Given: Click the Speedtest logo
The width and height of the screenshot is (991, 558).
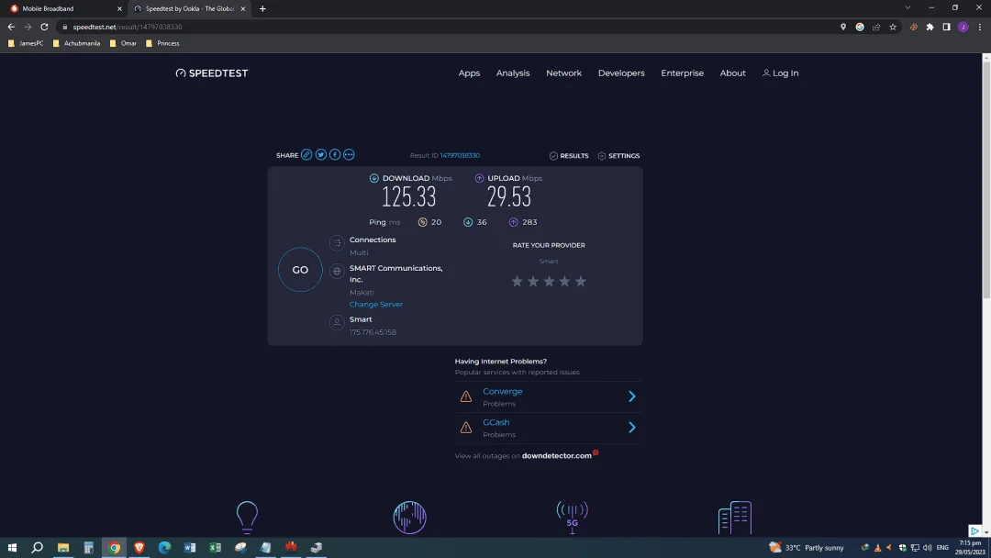Looking at the screenshot, I should click(212, 73).
